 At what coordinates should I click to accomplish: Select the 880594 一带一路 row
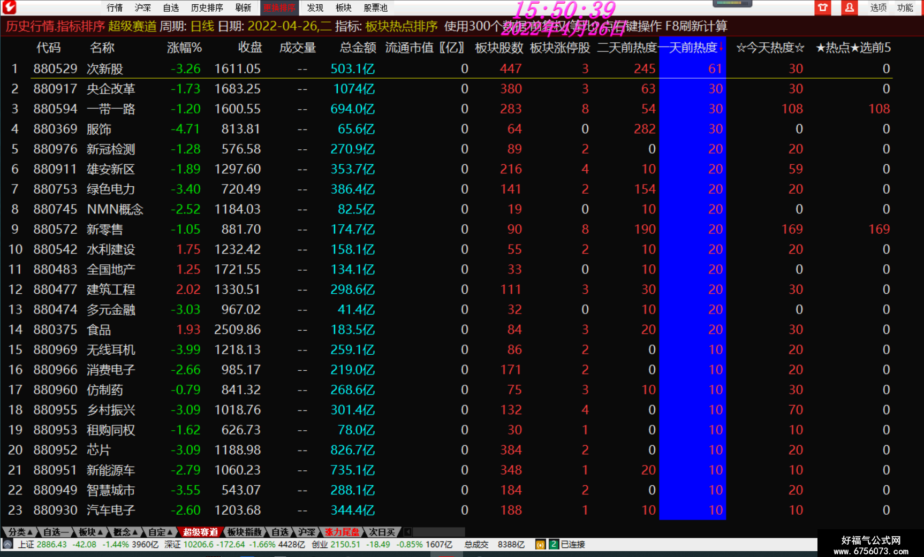click(x=449, y=109)
